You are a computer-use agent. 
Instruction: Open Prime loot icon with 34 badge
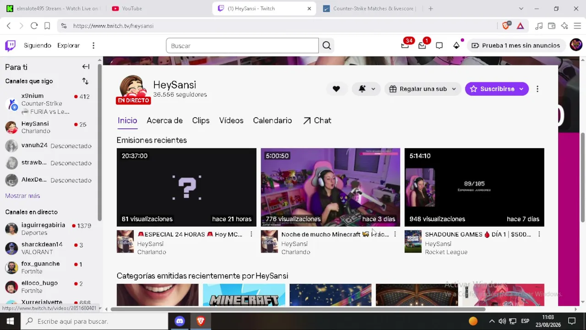click(405, 45)
